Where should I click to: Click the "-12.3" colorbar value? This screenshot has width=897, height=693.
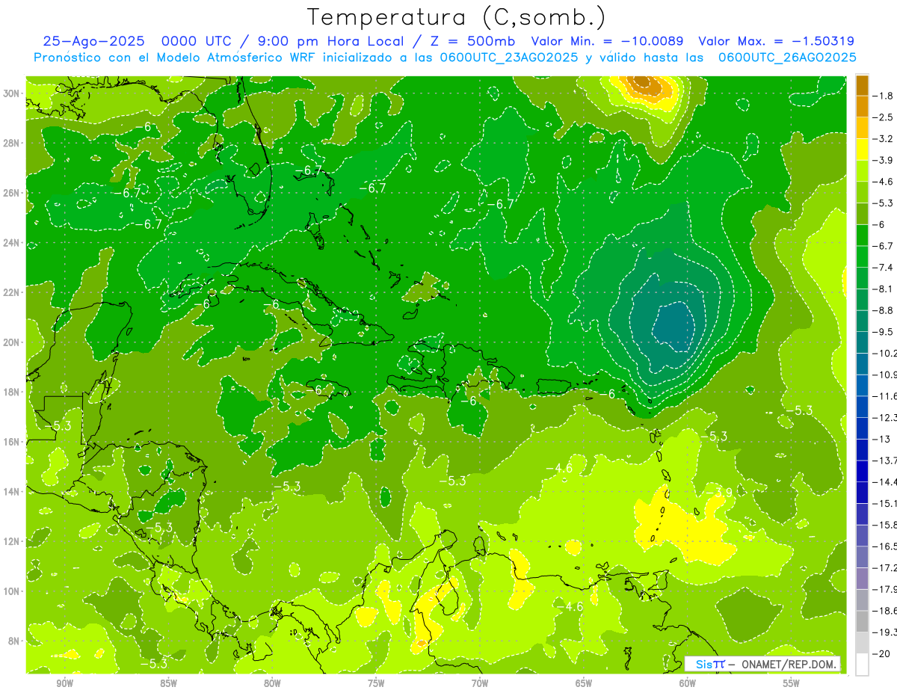click(885, 417)
